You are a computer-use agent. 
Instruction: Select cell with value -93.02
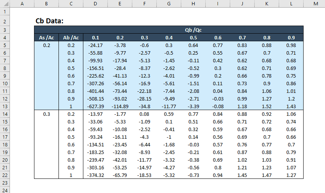tap(120, 99)
